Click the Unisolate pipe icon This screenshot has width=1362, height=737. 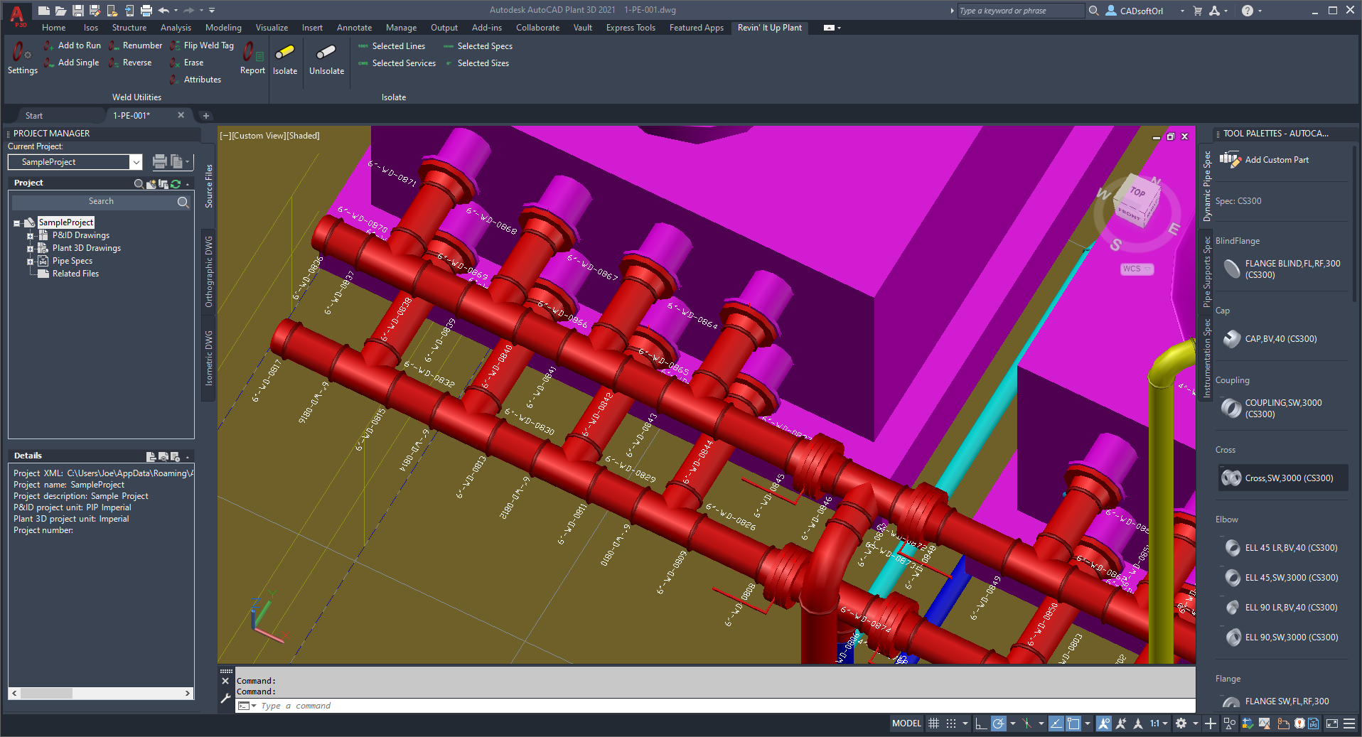point(326,53)
